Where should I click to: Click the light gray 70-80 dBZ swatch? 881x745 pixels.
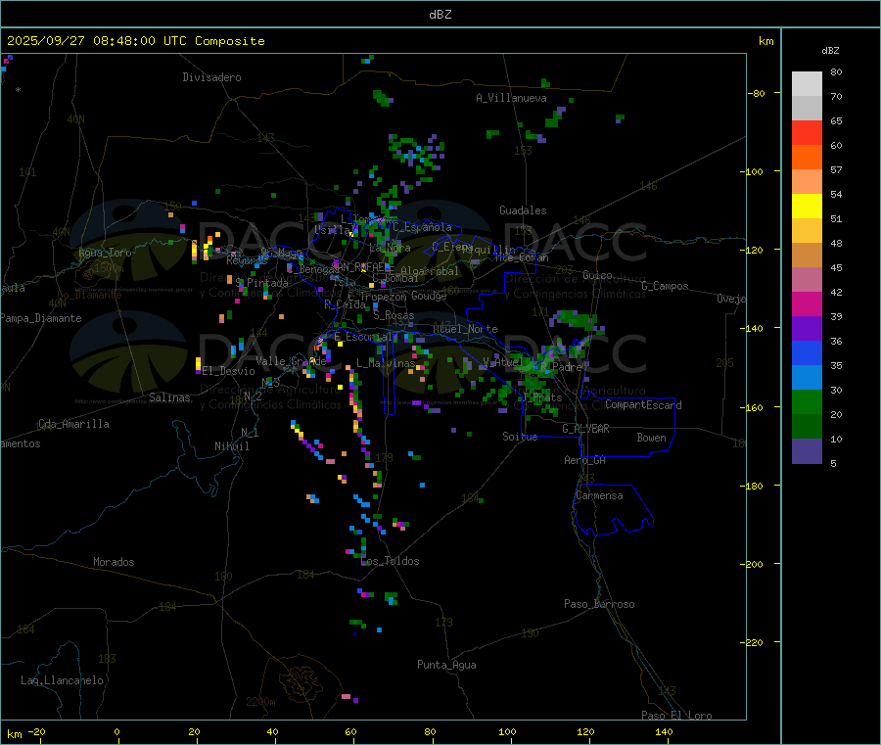pyautogui.click(x=807, y=84)
